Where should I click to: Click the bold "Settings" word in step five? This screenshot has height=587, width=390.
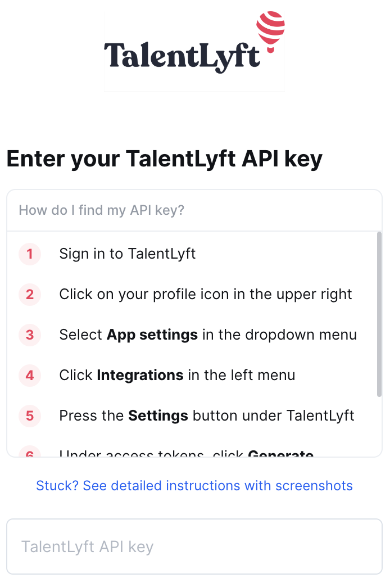(x=158, y=416)
